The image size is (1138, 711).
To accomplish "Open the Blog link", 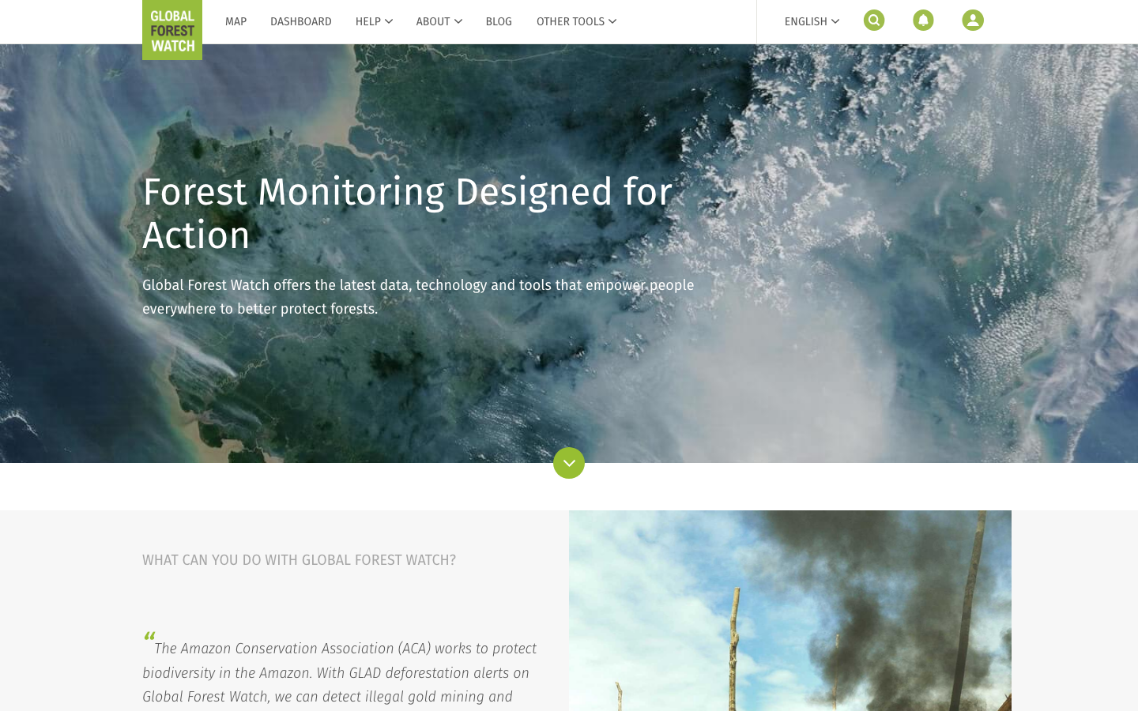I will (x=499, y=21).
